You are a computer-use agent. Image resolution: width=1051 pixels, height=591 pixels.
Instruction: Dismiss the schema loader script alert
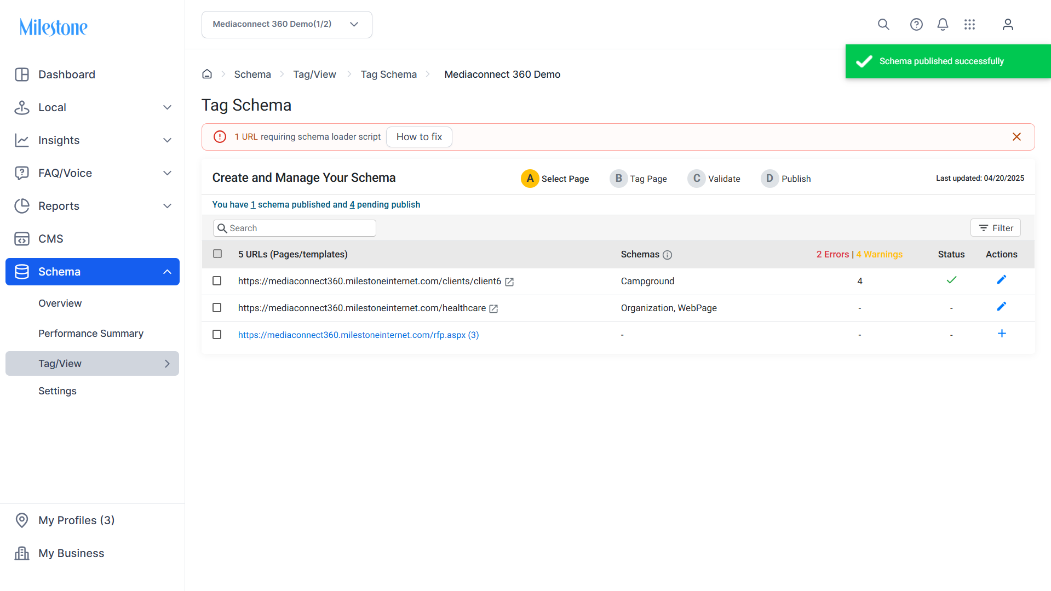pyautogui.click(x=1016, y=137)
